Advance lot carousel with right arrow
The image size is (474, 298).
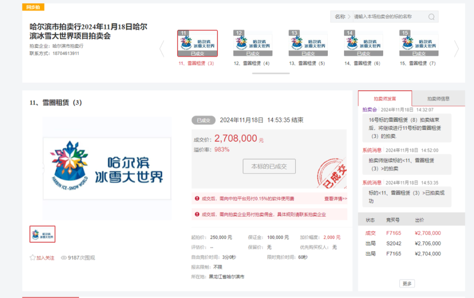(456, 49)
